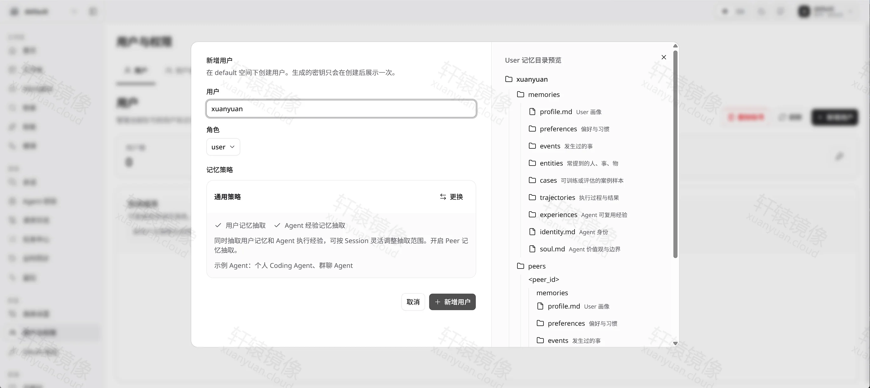Select the memories entry under <peer_id>
870x388 pixels.
click(552, 293)
